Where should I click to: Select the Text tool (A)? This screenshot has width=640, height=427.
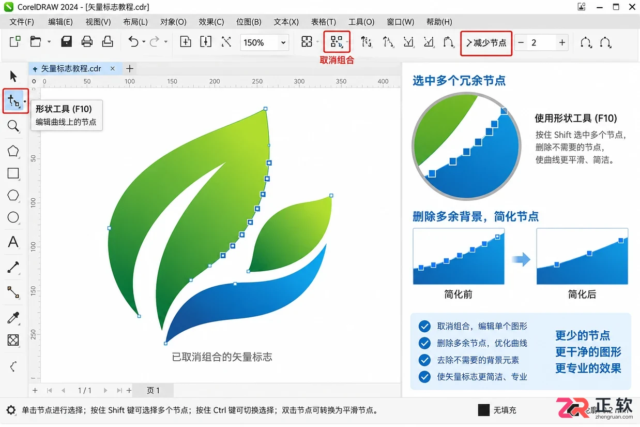pyautogui.click(x=13, y=242)
